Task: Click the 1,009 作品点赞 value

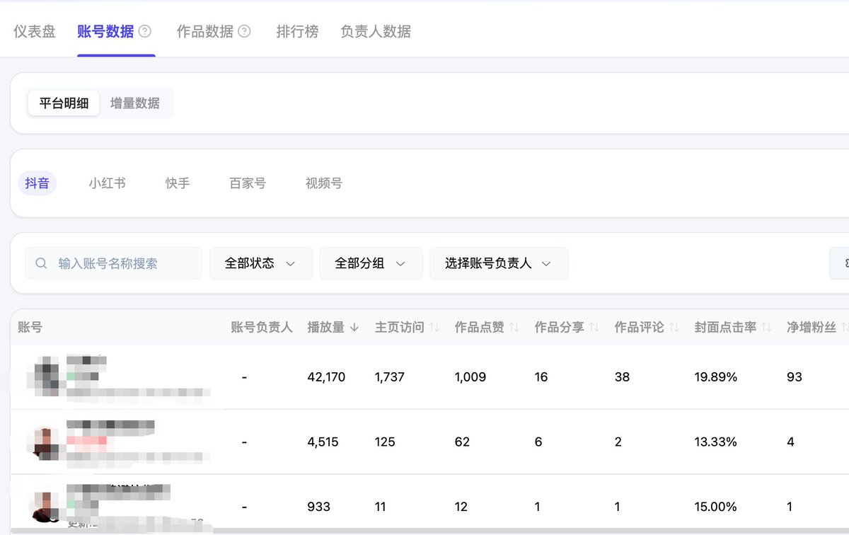Action: [x=470, y=377]
